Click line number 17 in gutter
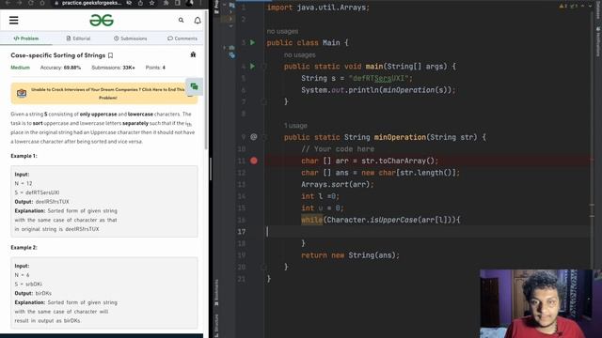Viewport: 602px width, 338px height. 241,232
